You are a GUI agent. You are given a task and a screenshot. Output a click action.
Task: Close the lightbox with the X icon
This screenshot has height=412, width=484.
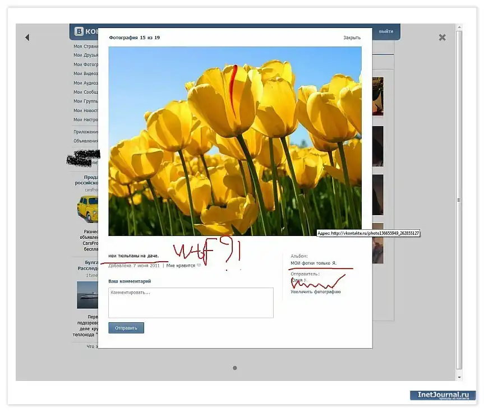tap(442, 38)
